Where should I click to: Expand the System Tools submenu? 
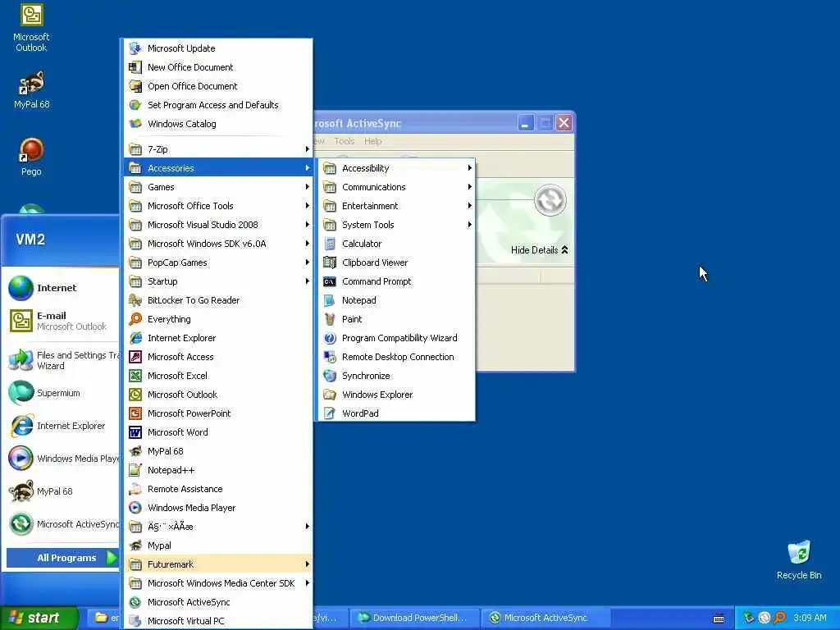pyautogui.click(x=396, y=225)
